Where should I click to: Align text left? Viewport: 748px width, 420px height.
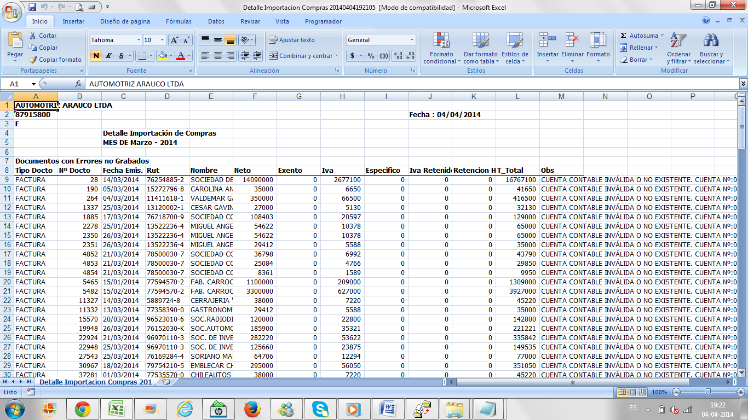205,56
